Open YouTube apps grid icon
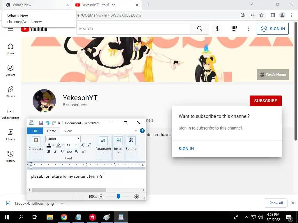This screenshot has width=298, height=223. (235, 29)
